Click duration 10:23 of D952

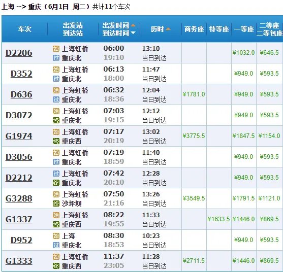151,236
